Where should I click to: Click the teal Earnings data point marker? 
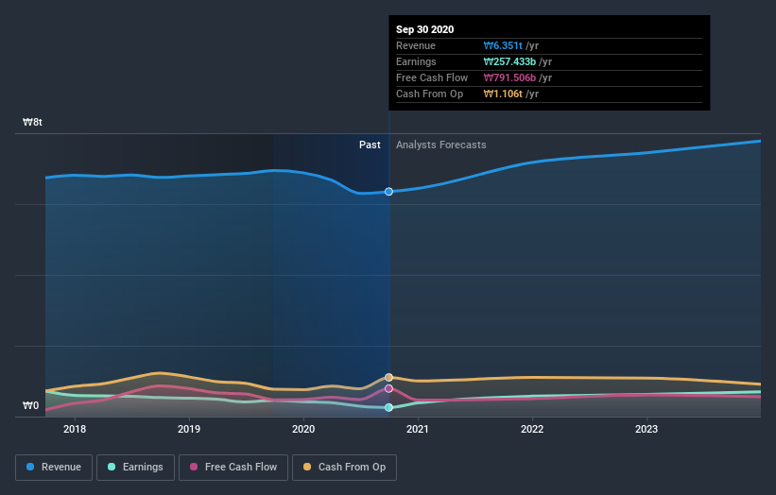[x=389, y=407]
